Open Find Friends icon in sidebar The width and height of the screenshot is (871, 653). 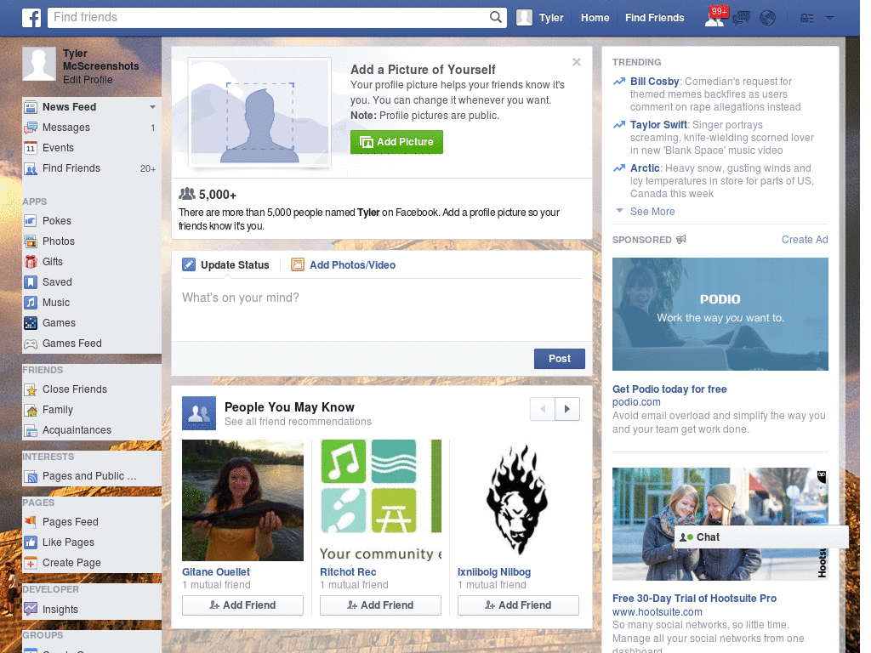(31, 169)
